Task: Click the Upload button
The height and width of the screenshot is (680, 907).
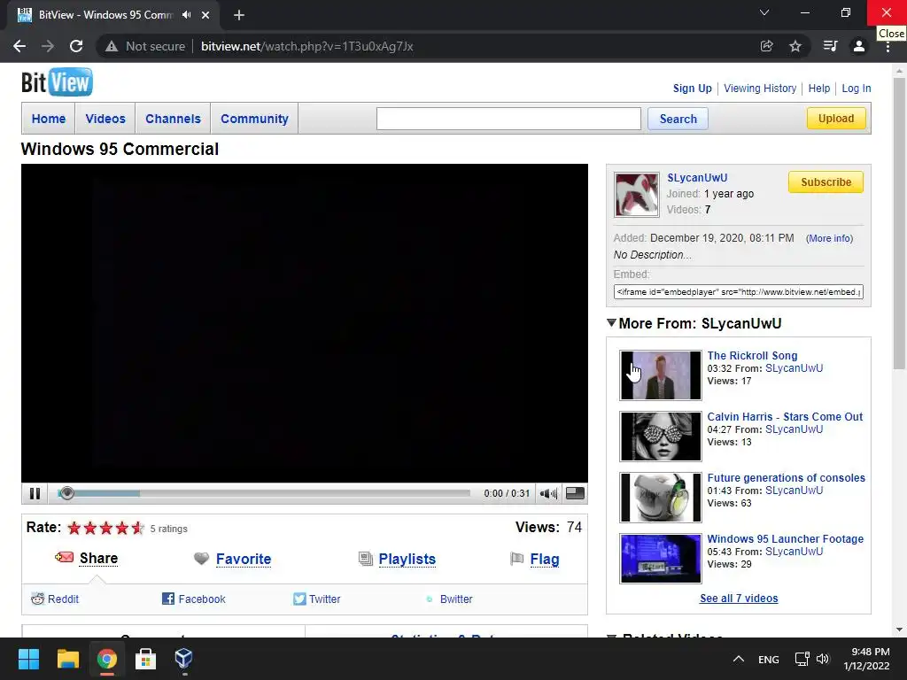Action: click(x=836, y=119)
